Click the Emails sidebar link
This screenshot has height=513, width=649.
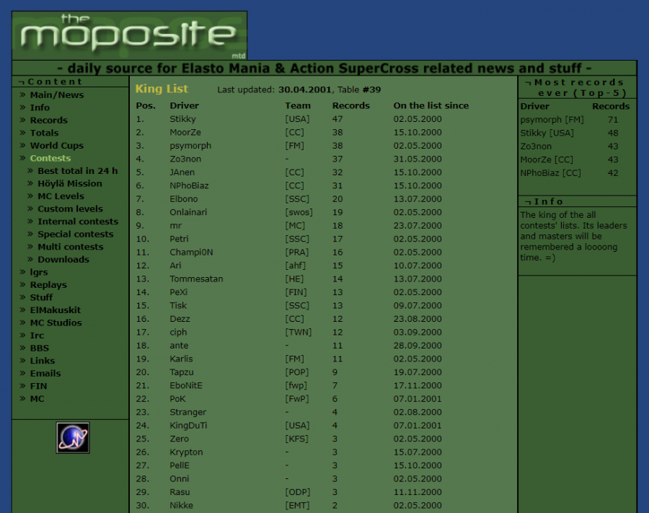tap(45, 373)
